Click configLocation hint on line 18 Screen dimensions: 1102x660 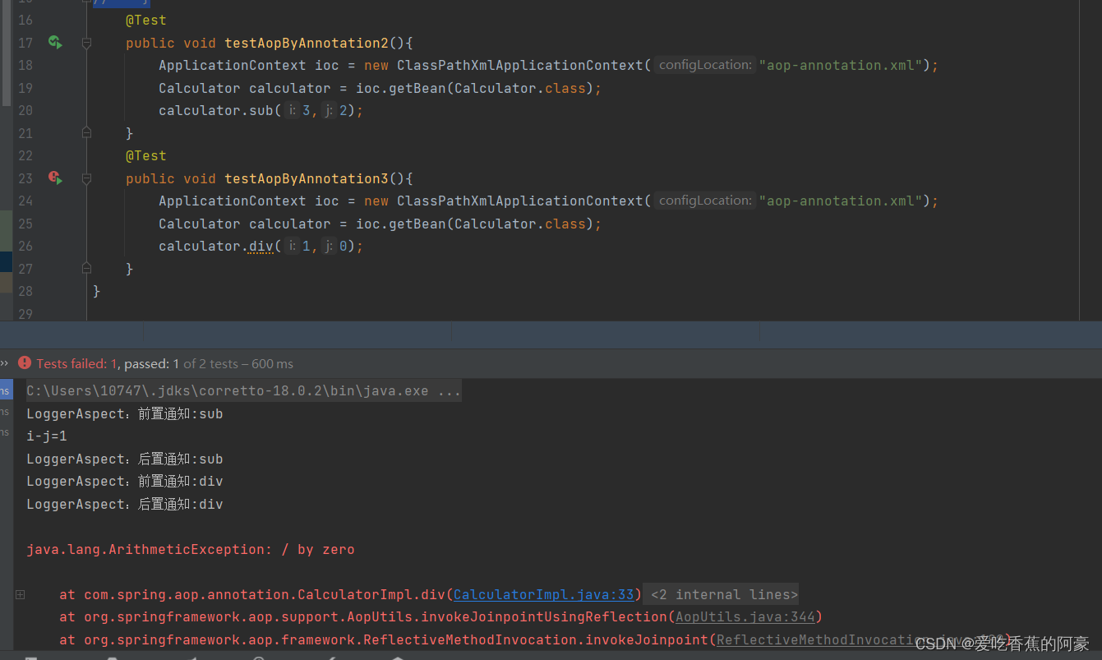click(705, 65)
